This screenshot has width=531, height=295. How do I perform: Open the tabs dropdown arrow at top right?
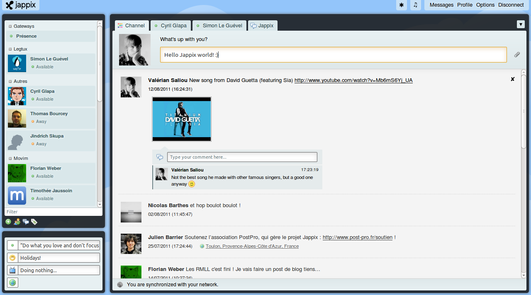[x=521, y=24]
